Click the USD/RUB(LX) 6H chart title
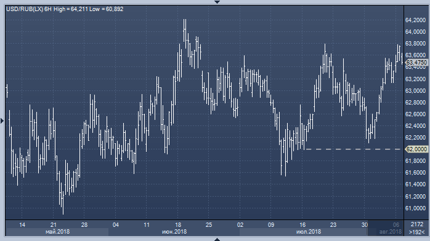 [x=29, y=9]
